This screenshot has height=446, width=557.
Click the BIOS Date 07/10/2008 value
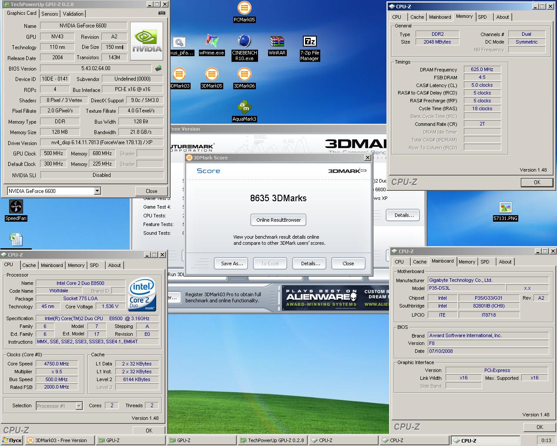[488, 351]
